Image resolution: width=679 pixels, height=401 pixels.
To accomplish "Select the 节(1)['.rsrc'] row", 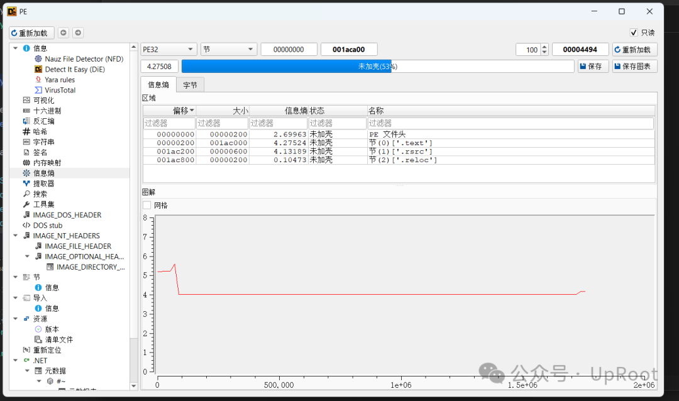I will coord(399,151).
